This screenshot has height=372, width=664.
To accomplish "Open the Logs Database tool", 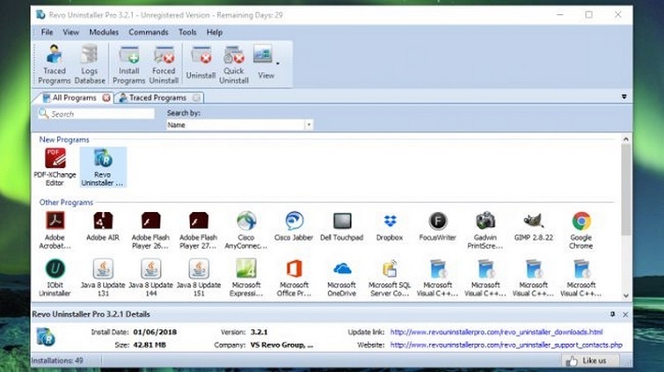I will (x=90, y=63).
